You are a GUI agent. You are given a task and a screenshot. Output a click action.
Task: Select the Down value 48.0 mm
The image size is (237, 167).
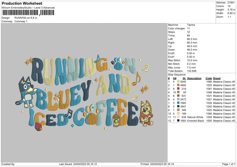point(192,50)
